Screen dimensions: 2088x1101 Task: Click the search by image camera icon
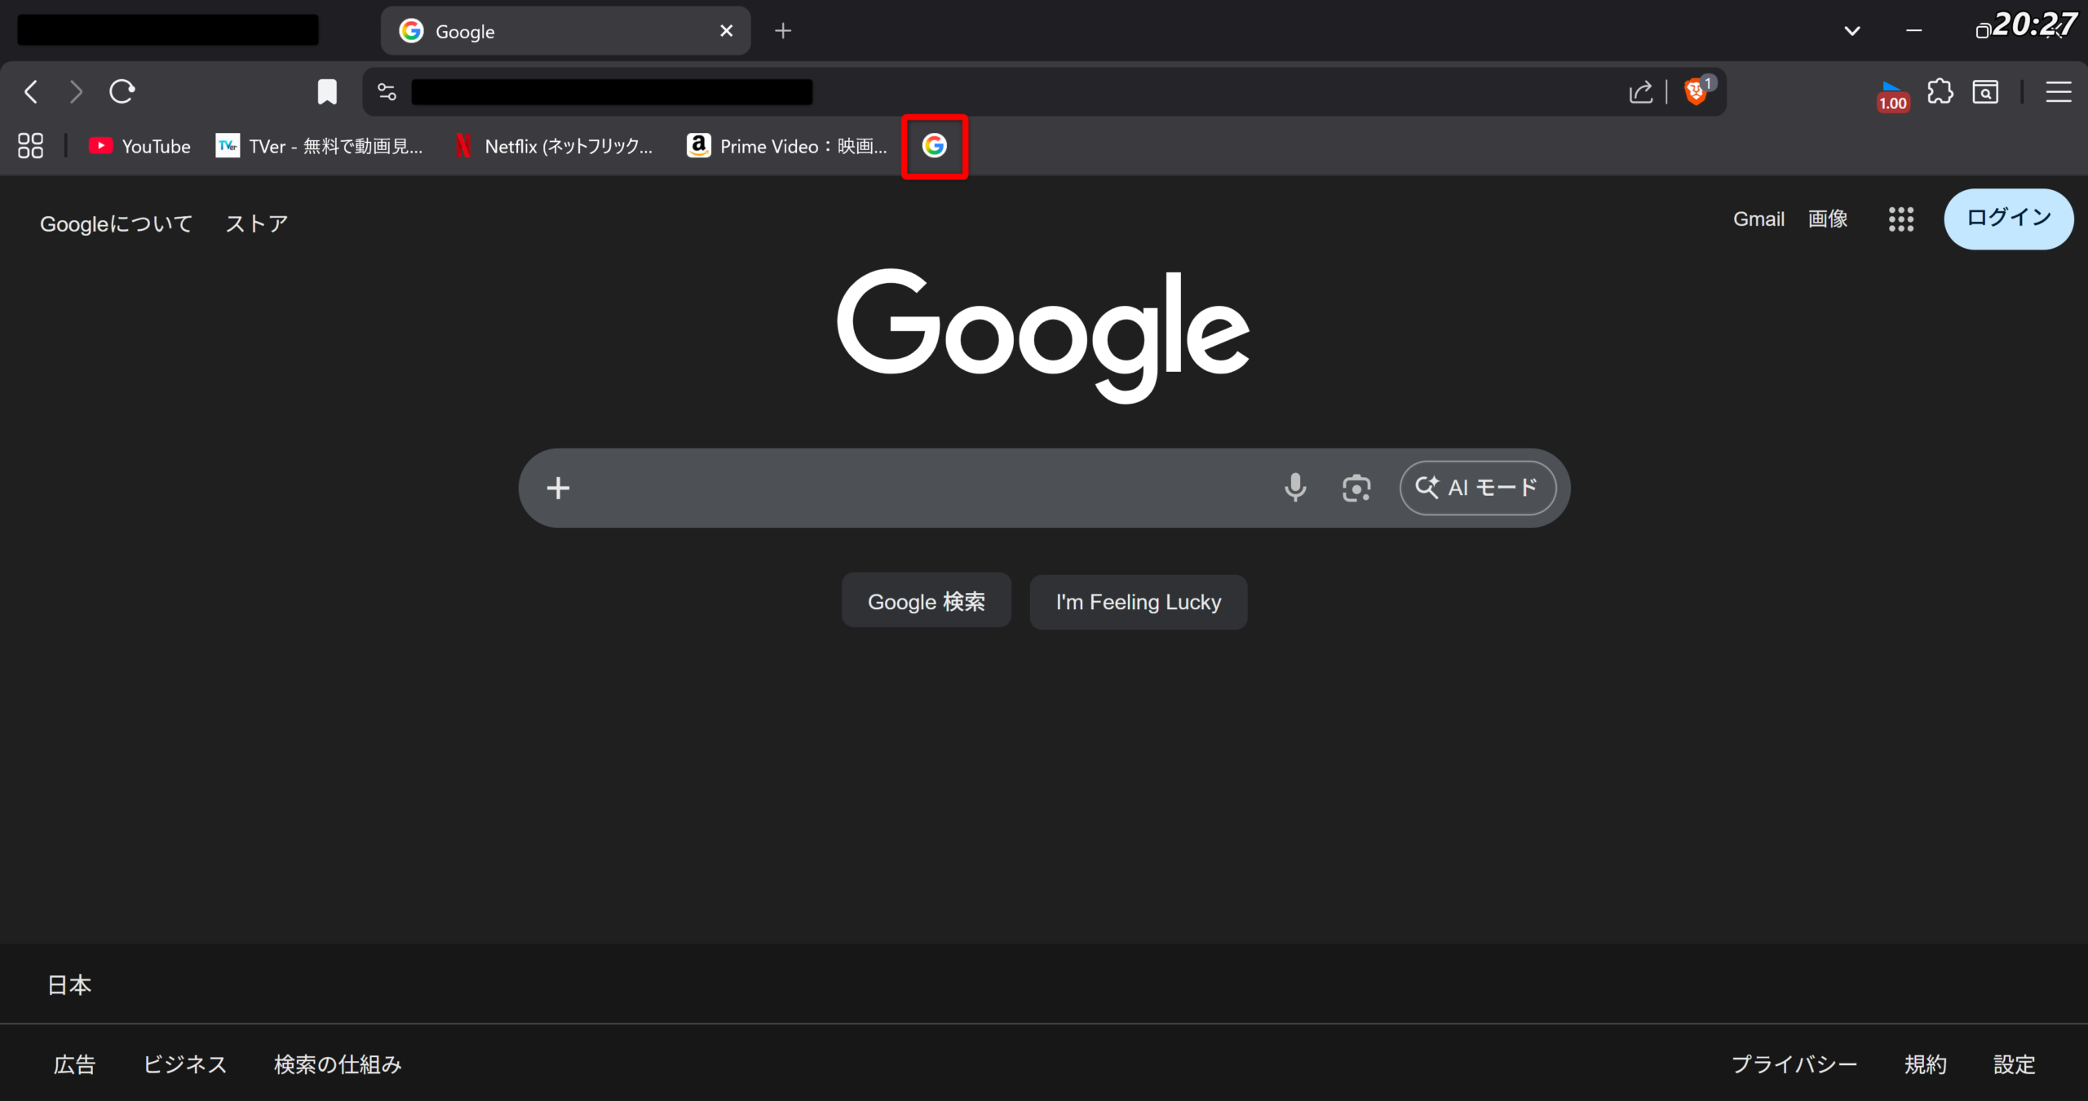coord(1356,488)
